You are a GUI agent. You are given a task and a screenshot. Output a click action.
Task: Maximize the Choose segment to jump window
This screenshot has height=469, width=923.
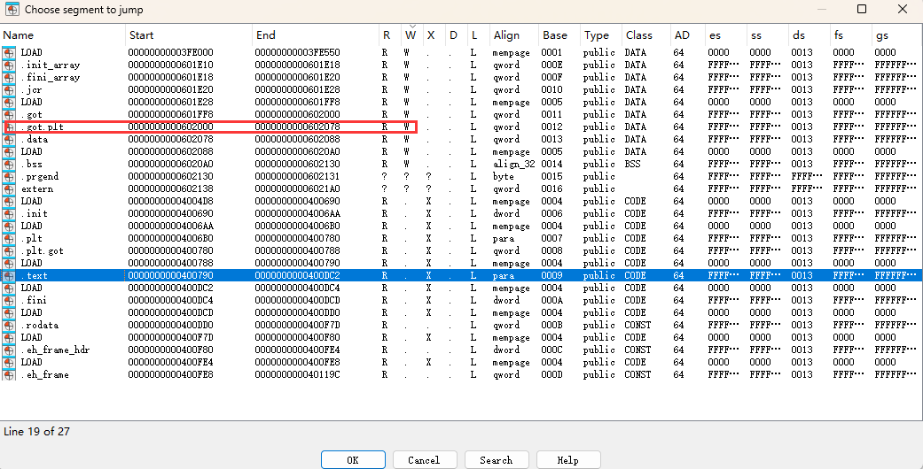click(x=861, y=9)
